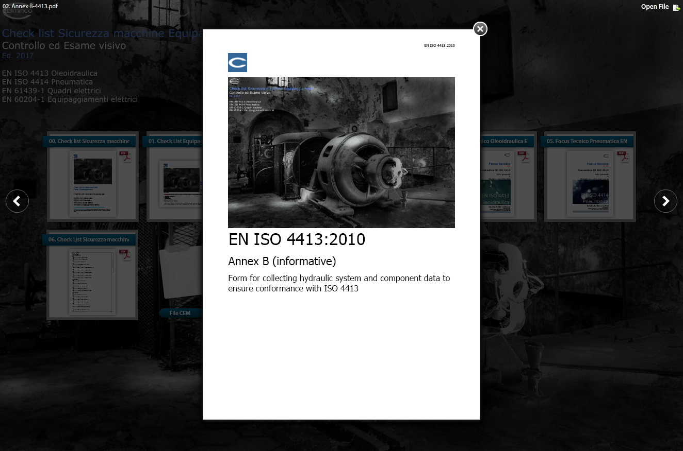Click the Open File document icon

(676, 7)
